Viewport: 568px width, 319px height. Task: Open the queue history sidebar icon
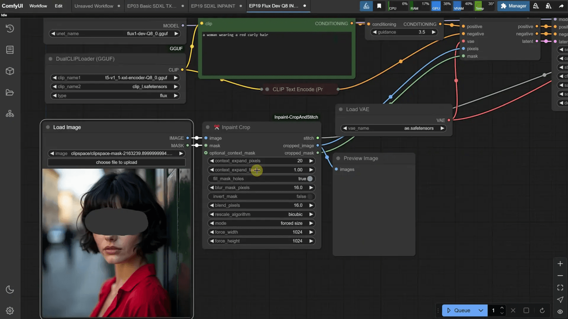pyautogui.click(x=10, y=28)
